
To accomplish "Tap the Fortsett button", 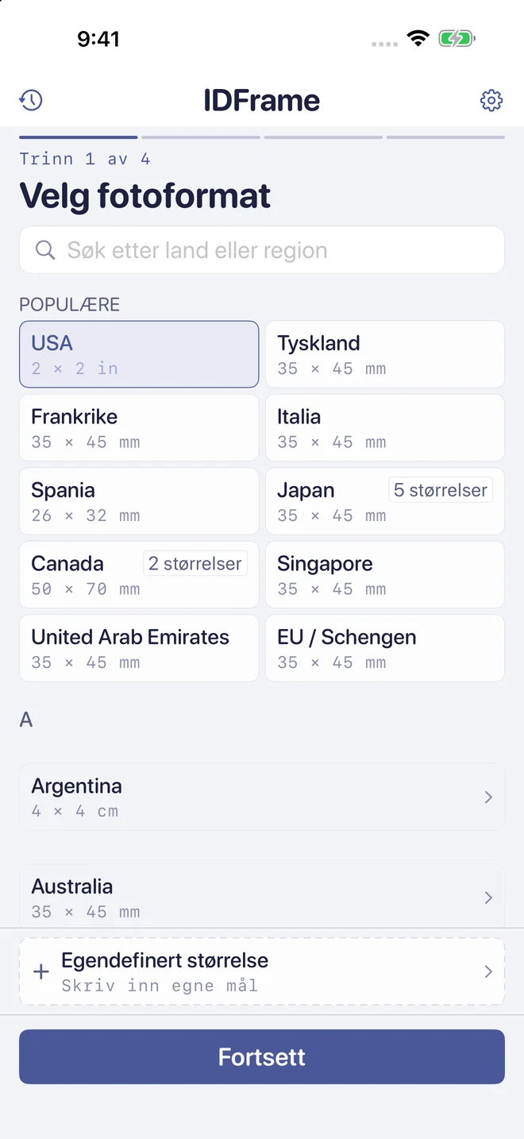I will coord(262,1056).
